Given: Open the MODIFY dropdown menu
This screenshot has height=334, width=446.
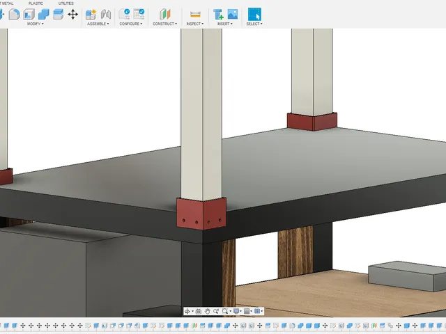Looking at the screenshot, I should pos(36,24).
